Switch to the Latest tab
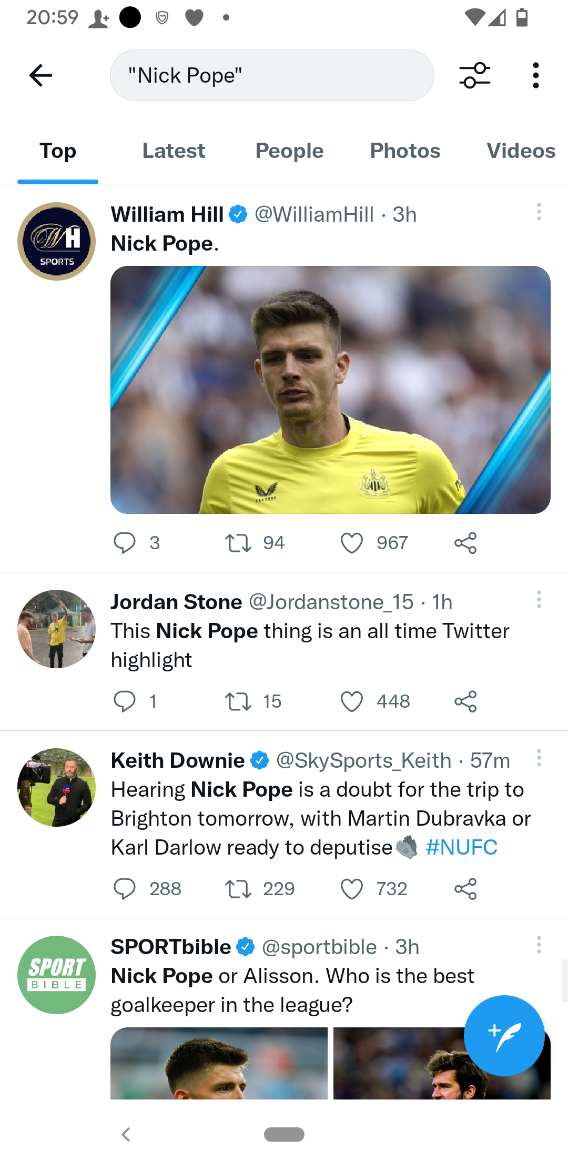 174,151
